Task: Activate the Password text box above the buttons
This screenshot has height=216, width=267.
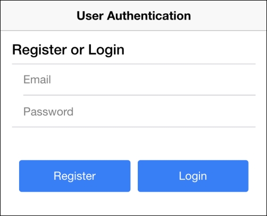Action: 139,111
